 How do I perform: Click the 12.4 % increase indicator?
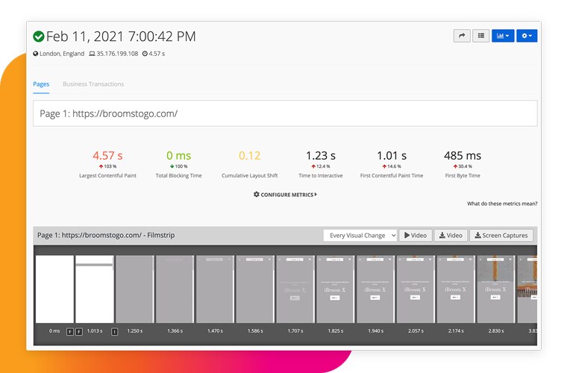(x=321, y=166)
